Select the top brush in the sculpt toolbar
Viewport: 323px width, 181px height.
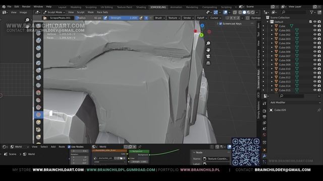[x=38, y=26]
